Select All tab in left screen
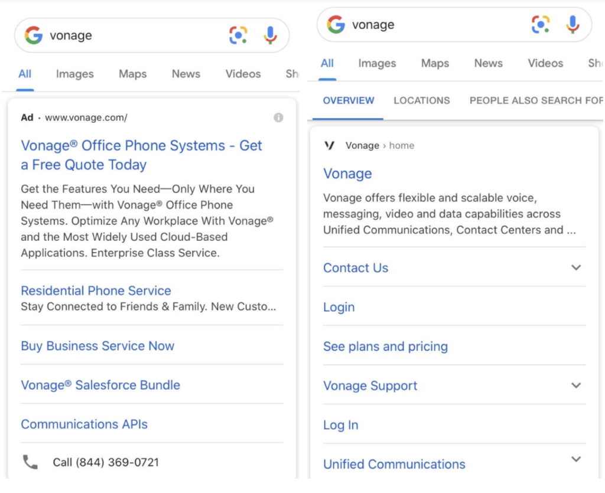Screen dimensions: 605x493 click(x=25, y=74)
